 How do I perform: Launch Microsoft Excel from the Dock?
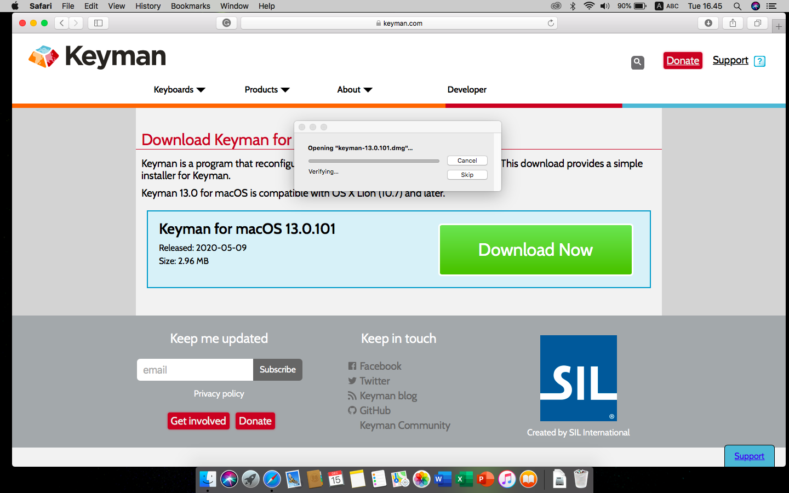[x=464, y=479]
